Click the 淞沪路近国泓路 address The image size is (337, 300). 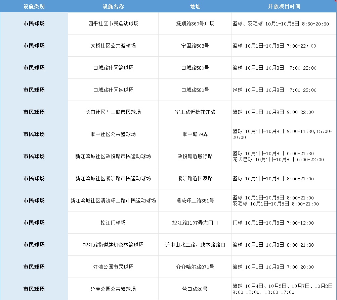click(x=195, y=178)
